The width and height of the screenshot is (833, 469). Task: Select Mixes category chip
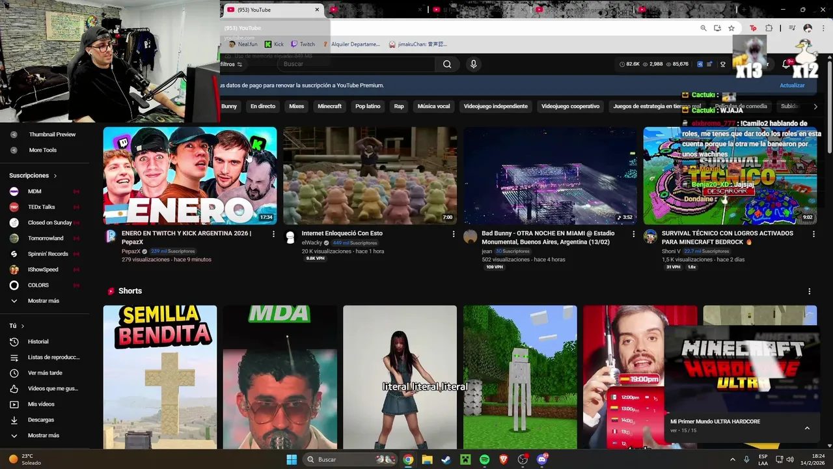tap(297, 106)
